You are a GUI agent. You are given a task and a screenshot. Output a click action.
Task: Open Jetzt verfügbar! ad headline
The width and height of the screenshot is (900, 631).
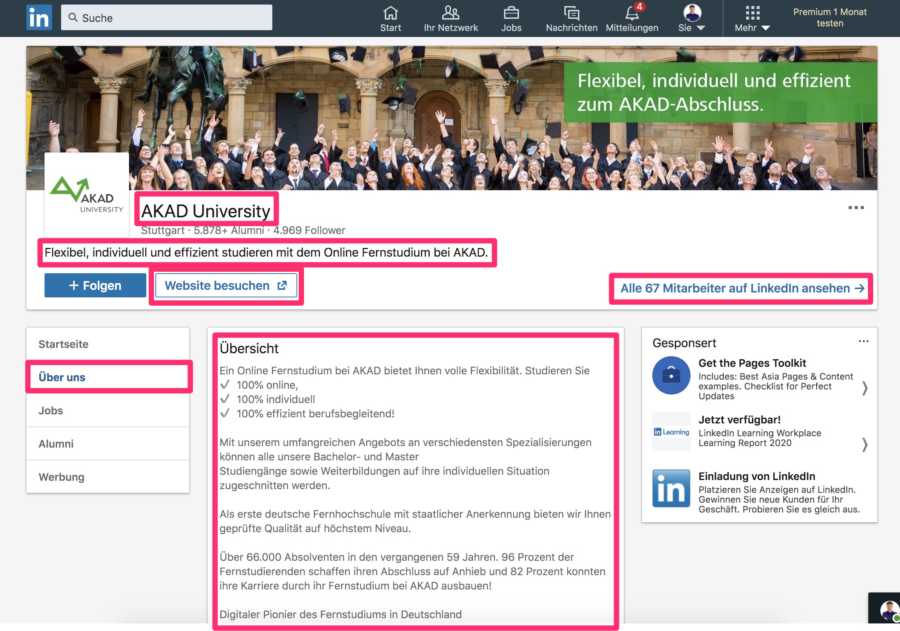coord(739,419)
